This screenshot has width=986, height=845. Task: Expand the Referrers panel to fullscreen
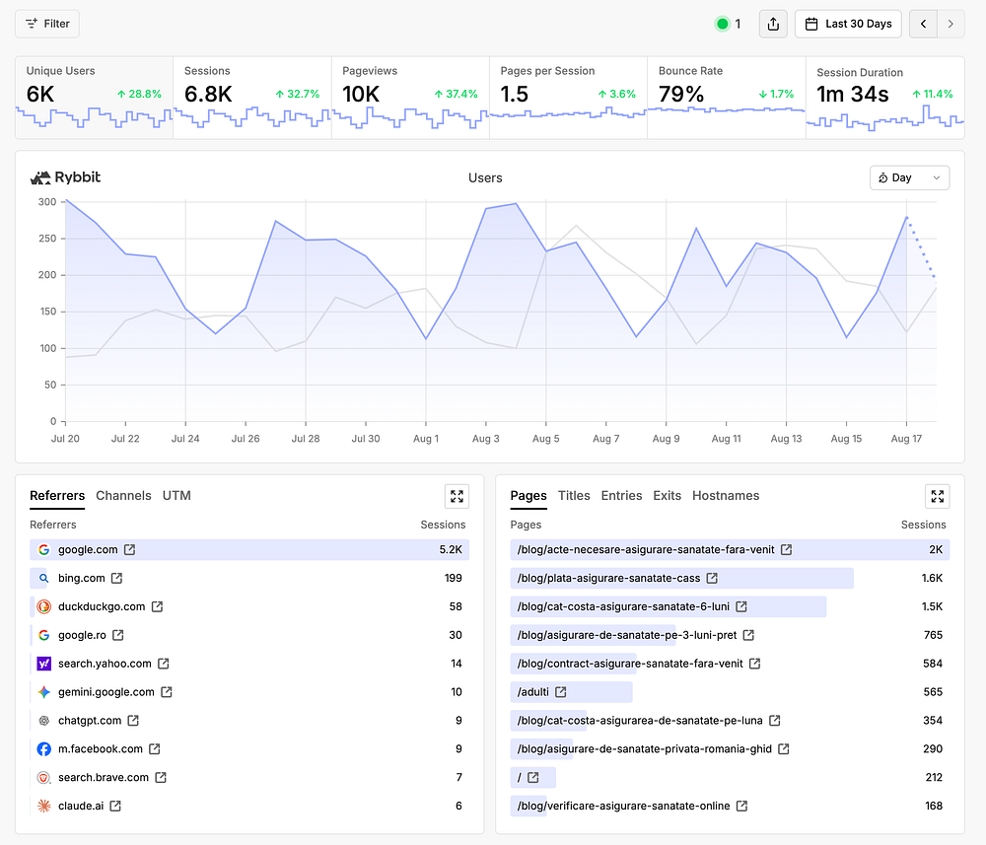click(x=458, y=496)
